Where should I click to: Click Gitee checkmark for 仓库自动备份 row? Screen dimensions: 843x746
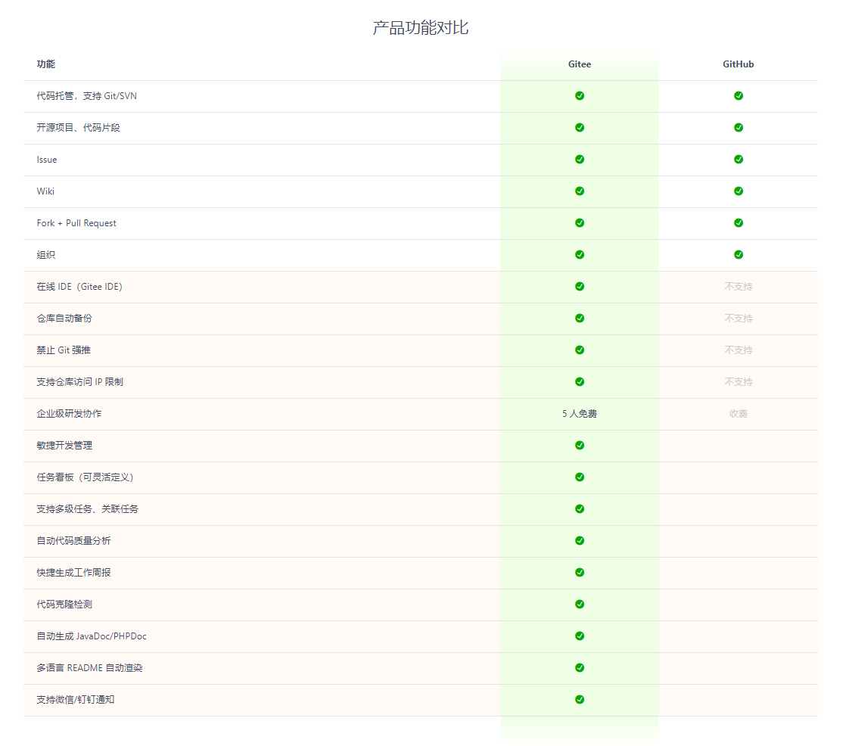coord(580,319)
